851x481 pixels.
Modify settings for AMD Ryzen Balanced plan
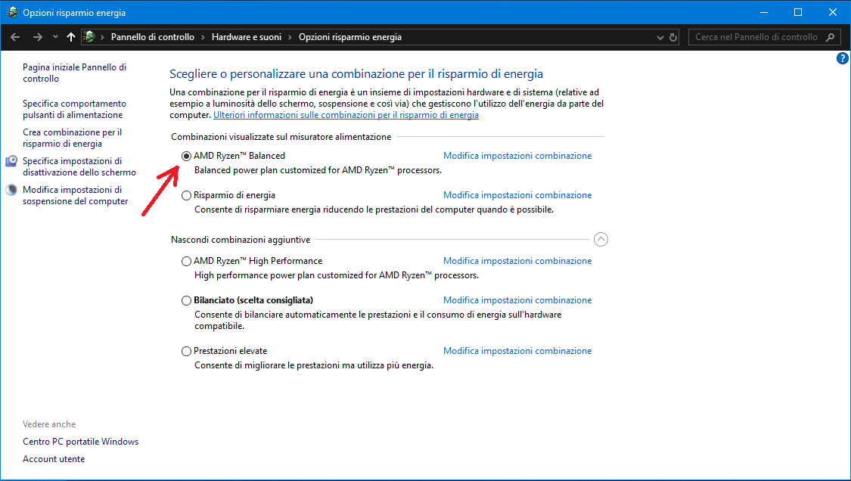517,156
